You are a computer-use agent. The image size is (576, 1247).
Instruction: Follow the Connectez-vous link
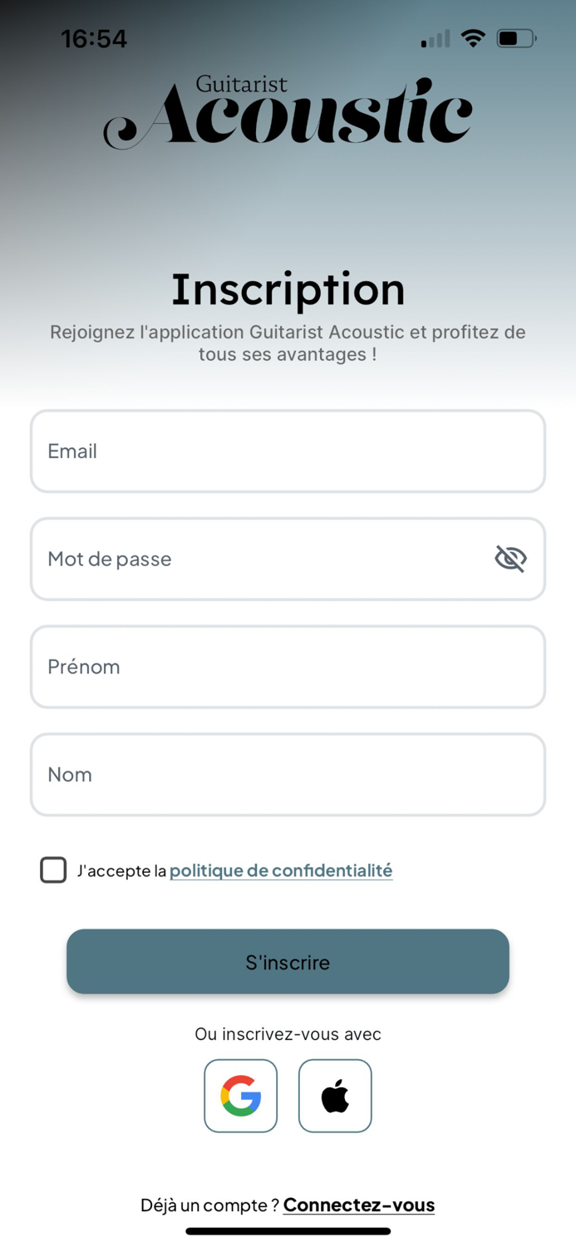click(x=358, y=1205)
